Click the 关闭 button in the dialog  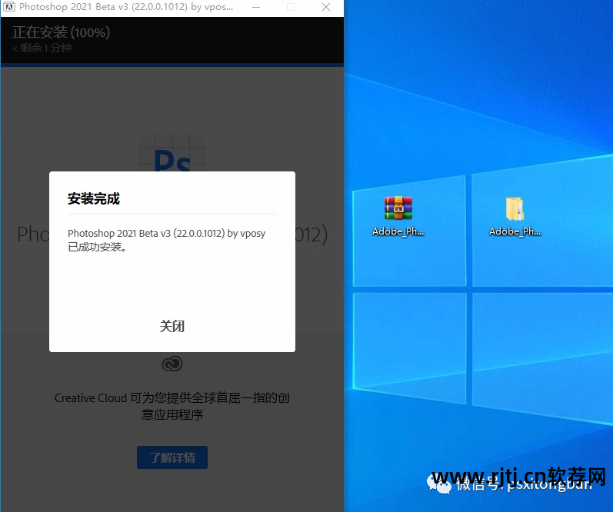coord(172,326)
